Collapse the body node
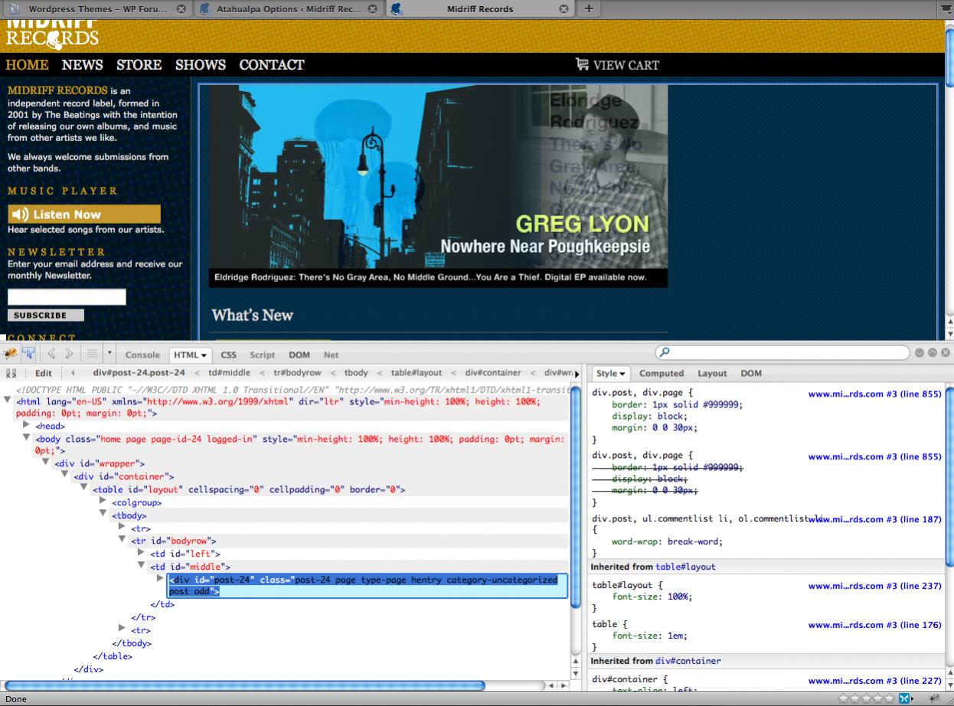Viewport: 954px width, 706px height. [27, 438]
